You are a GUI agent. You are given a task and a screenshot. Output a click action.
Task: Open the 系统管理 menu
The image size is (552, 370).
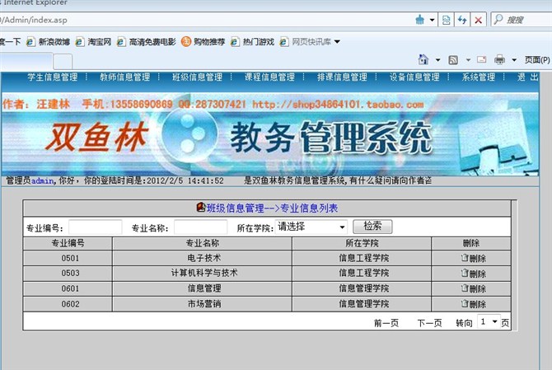[479, 77]
